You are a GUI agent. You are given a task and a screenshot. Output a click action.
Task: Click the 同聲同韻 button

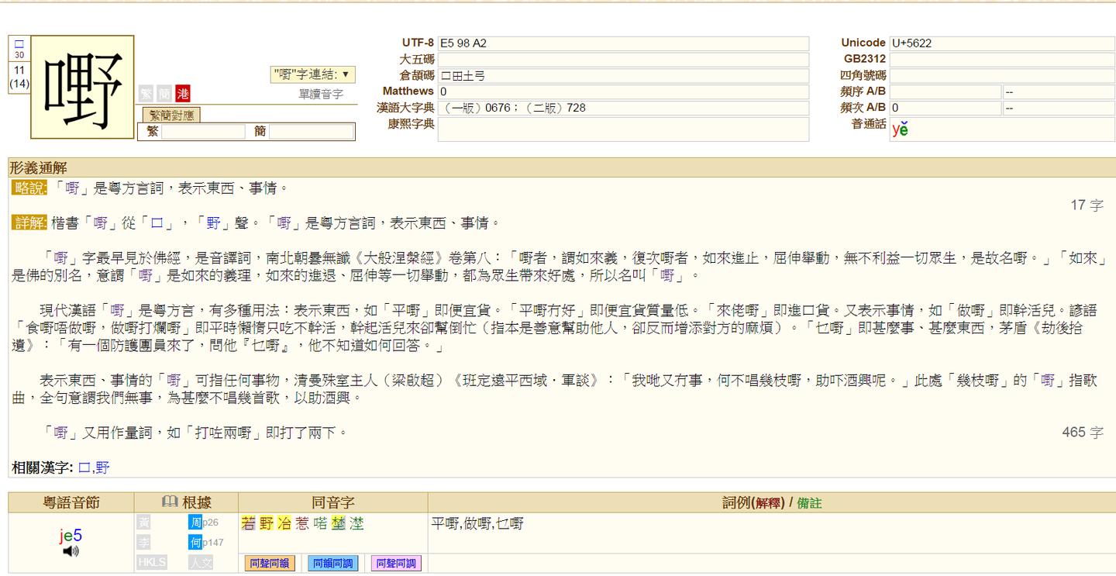[270, 564]
